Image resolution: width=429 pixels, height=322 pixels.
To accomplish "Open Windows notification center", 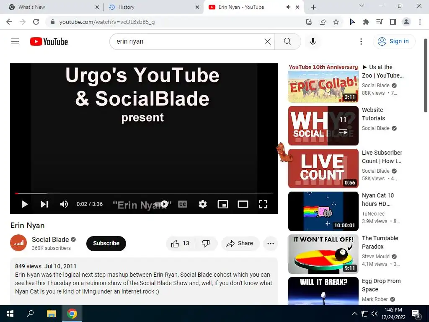I will 416,314.
